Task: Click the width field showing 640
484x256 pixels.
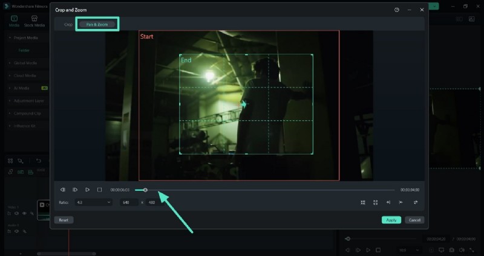Action: point(128,202)
